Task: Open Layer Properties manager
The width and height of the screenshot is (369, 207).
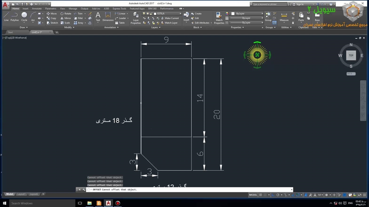Action: click(x=136, y=18)
